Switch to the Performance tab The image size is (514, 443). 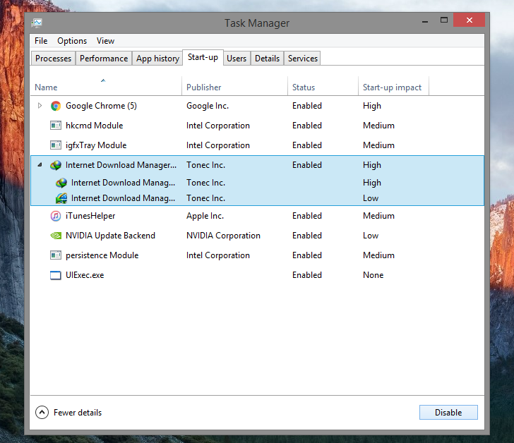pos(104,59)
